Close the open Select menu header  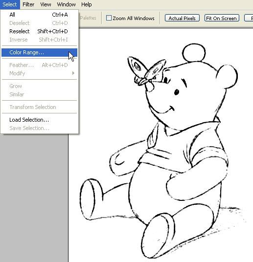(x=10, y=4)
